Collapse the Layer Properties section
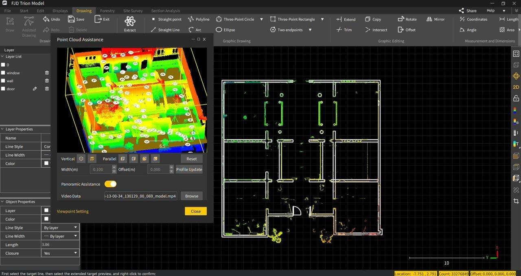 pyautogui.click(x=2, y=129)
